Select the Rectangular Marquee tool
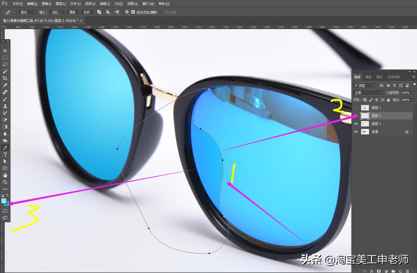The width and height of the screenshot is (417, 273). 5,58
